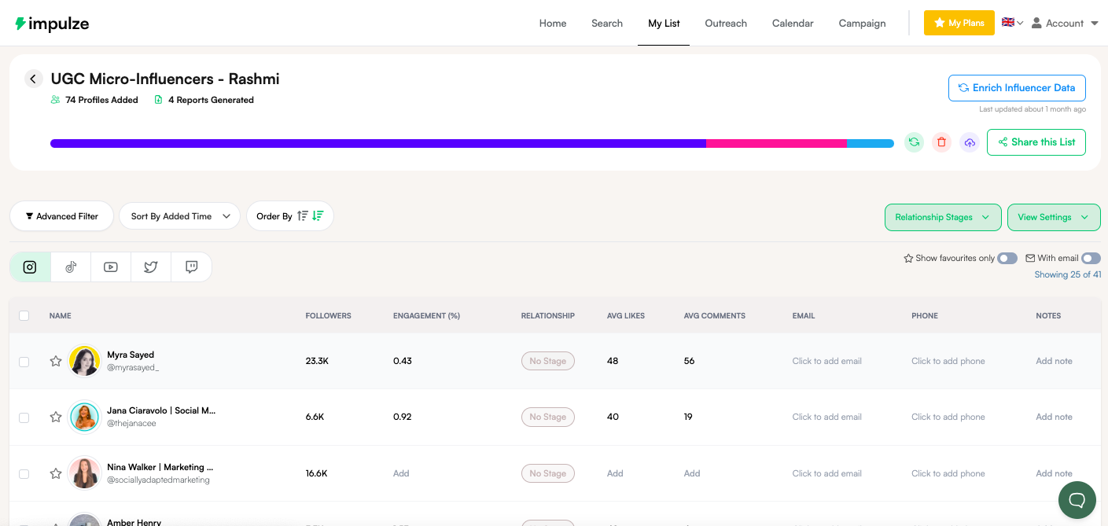
Task: Open the My List nav item
Action: [664, 23]
